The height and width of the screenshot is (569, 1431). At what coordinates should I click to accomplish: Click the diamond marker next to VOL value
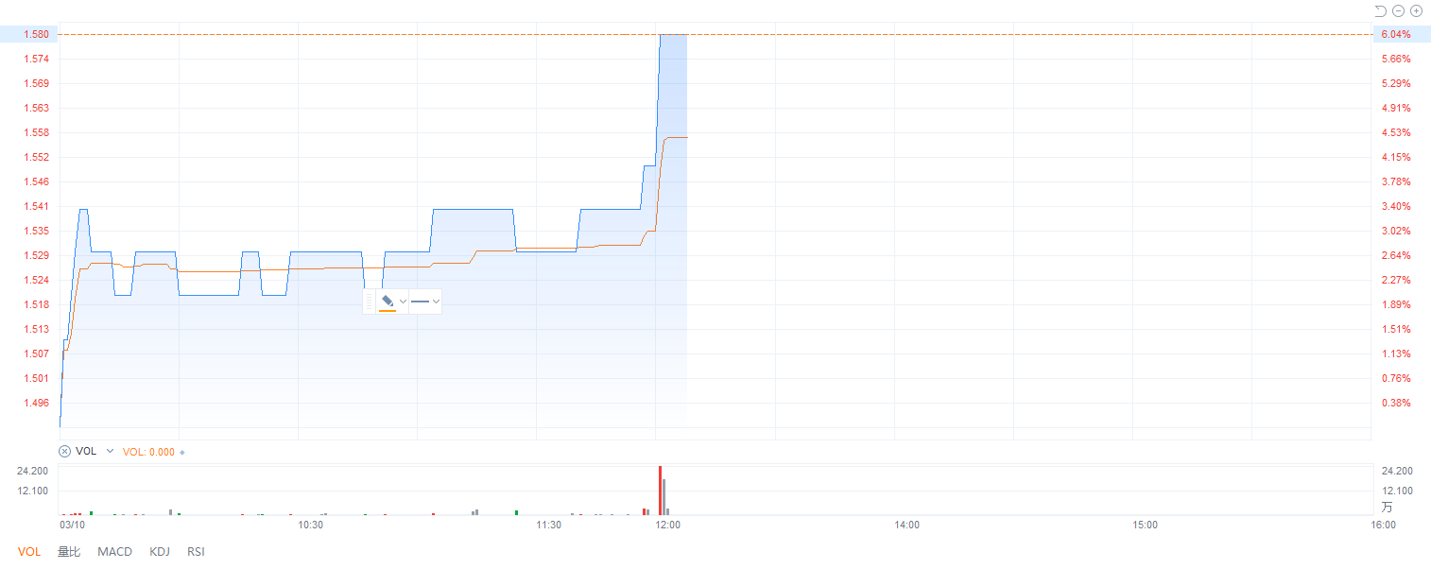(182, 452)
